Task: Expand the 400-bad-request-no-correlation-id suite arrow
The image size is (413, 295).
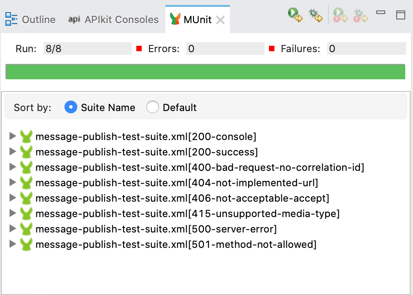Action: (13, 167)
